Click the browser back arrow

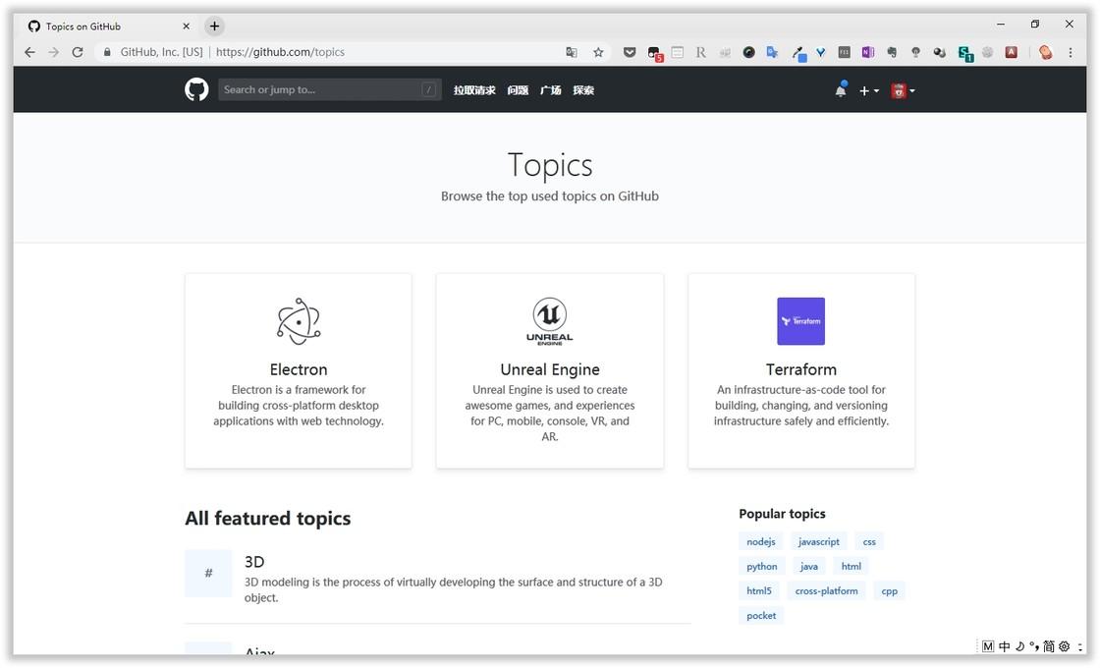click(x=29, y=52)
